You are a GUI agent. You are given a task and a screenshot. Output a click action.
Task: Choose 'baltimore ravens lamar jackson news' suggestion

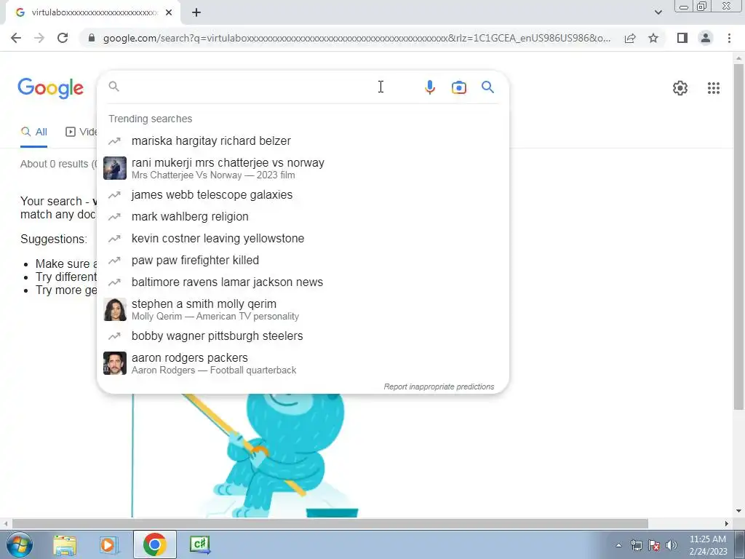[x=303, y=282]
